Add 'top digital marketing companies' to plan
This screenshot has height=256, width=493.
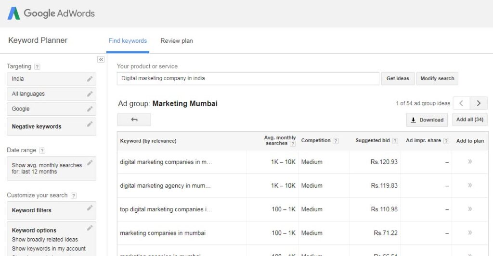470,209
